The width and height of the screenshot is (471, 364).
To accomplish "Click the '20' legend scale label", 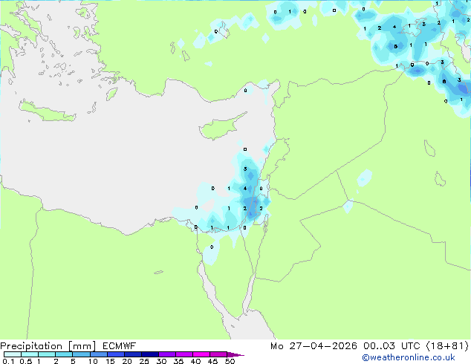I will tap(127, 361).
